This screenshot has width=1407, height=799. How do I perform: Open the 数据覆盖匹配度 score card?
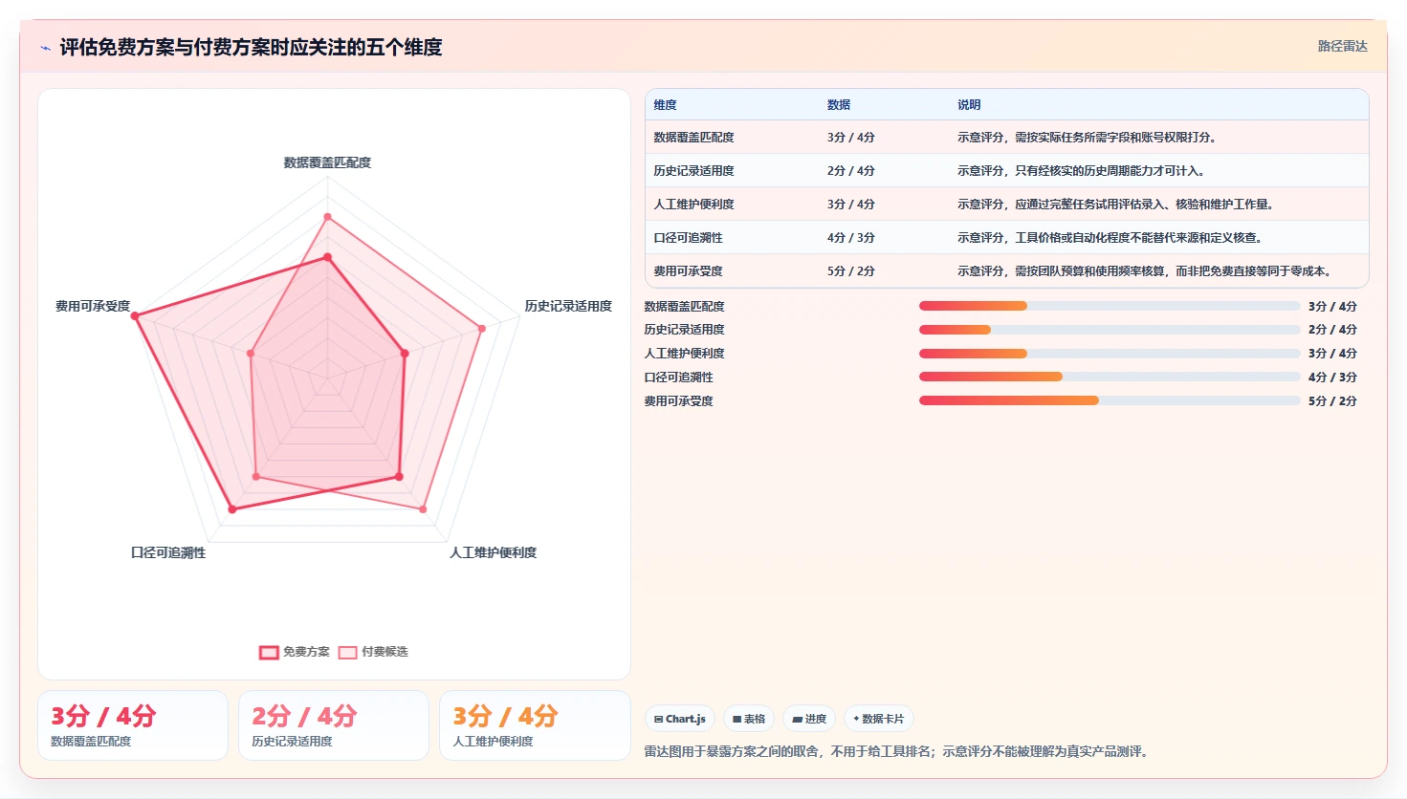pos(133,725)
